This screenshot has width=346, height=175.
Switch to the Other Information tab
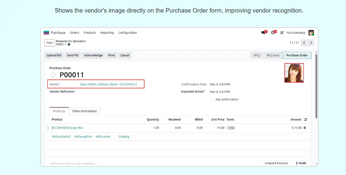click(84, 111)
